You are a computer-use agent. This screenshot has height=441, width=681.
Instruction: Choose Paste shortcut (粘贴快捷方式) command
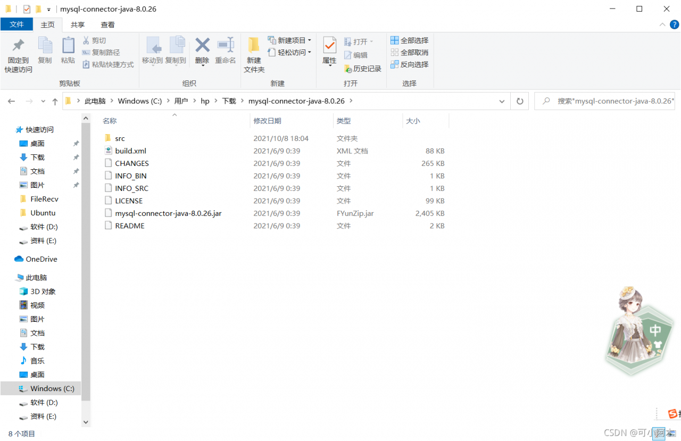pos(108,64)
